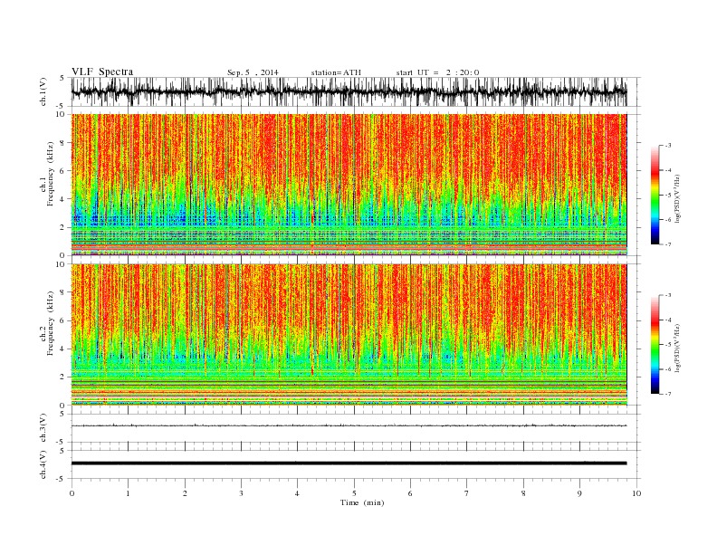
Task: Click the time axis tick label "3"
Action: (241, 493)
